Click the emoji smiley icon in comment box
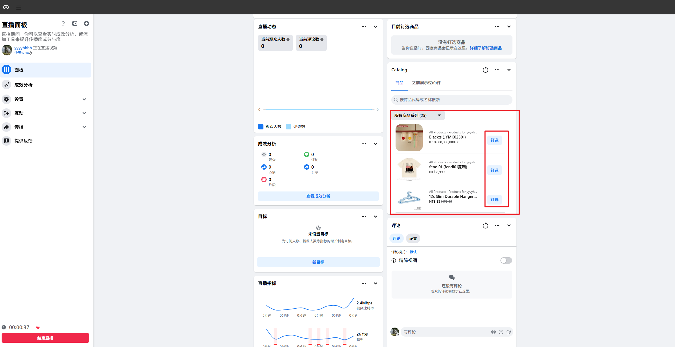This screenshot has height=347, width=675. pos(501,332)
